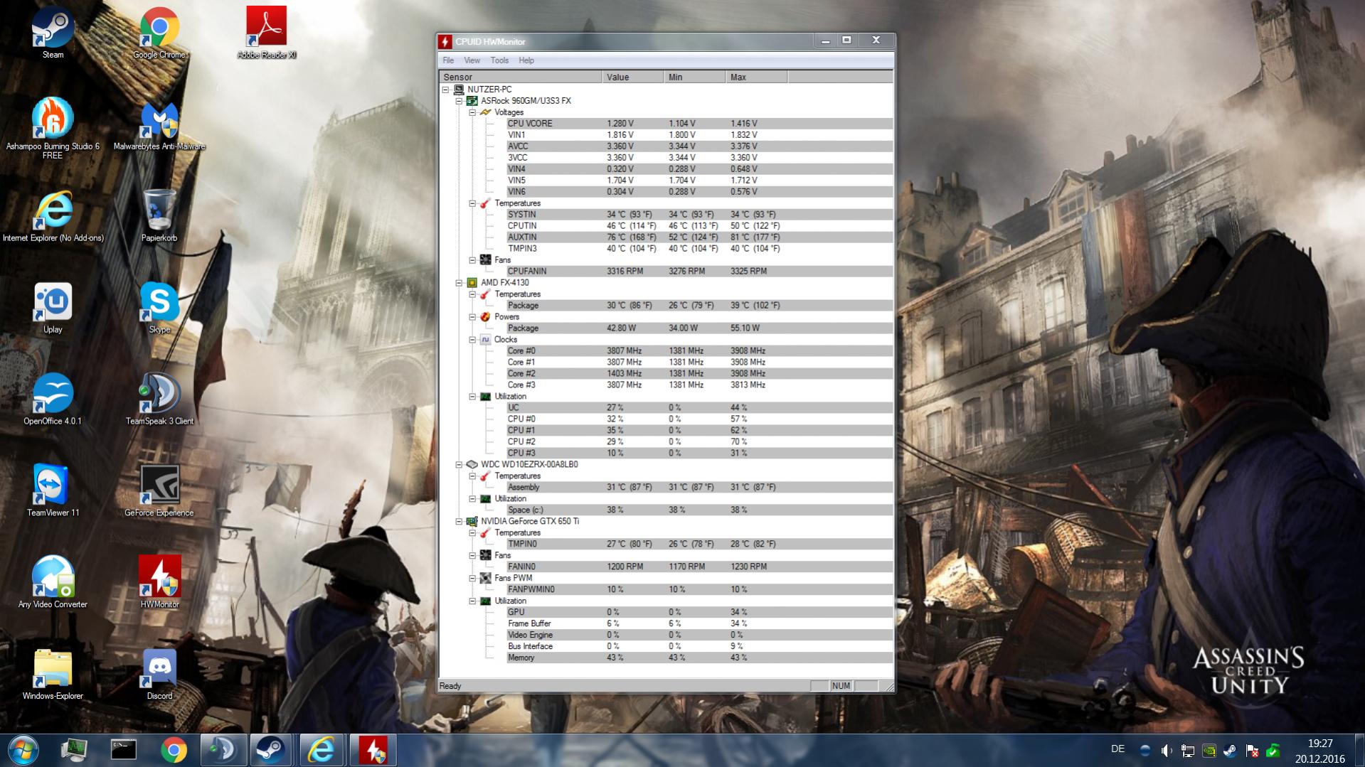1365x767 pixels.
Task: Open the File menu in HWMonitor
Action: (448, 60)
